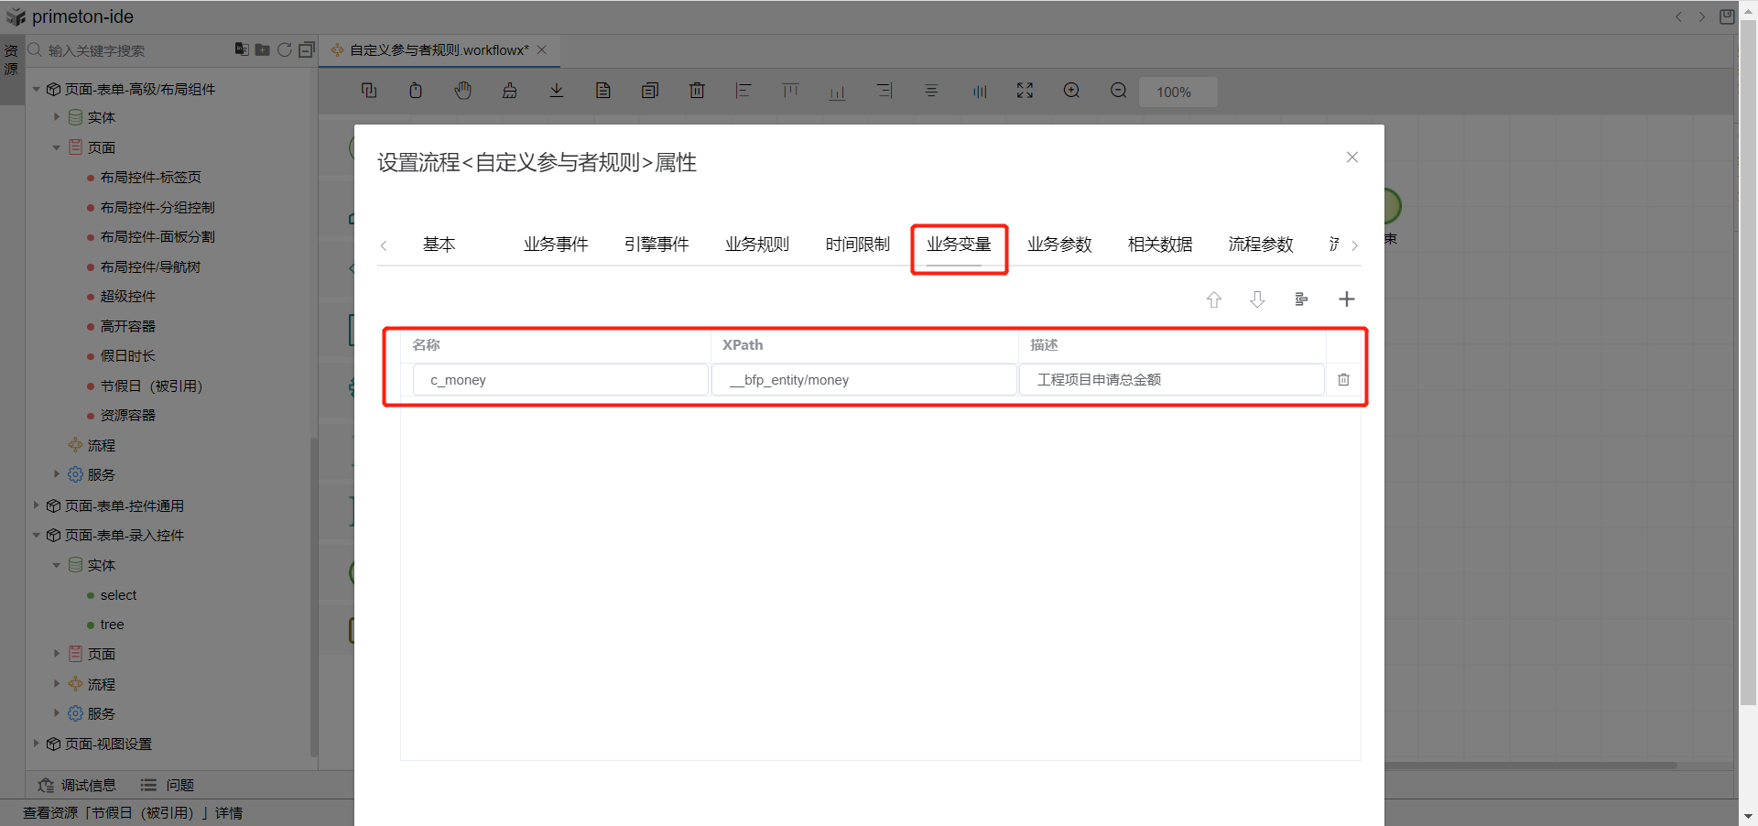Click the zoom out magnifier icon
This screenshot has width=1758, height=826.
point(1118,91)
